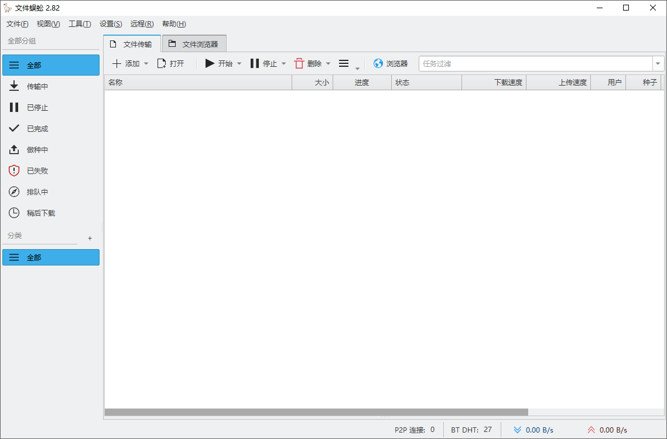Expand the 添加 dropdown arrow
Viewport: 667px width, 439px height.
pyautogui.click(x=146, y=64)
